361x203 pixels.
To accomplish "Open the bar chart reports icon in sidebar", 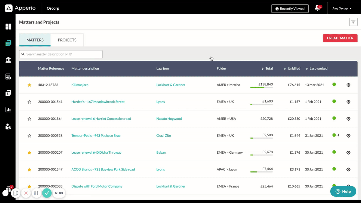I will [8, 110].
